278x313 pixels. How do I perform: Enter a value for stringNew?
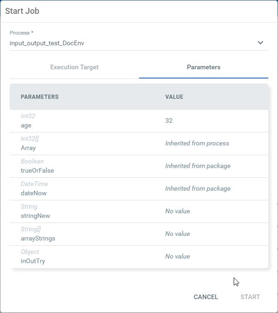[x=178, y=211]
